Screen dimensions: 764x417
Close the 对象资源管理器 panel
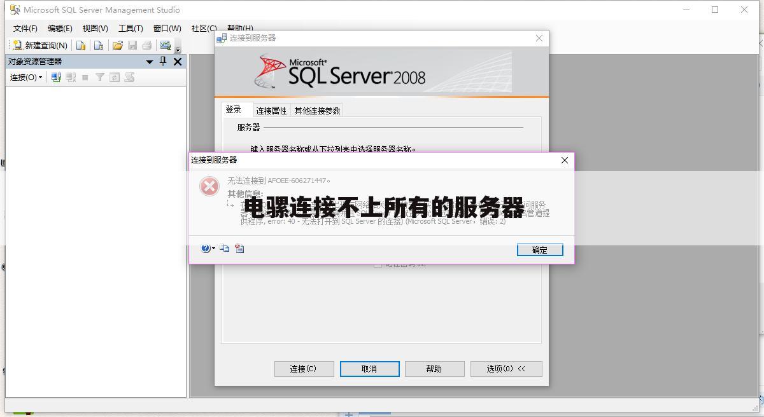click(178, 62)
